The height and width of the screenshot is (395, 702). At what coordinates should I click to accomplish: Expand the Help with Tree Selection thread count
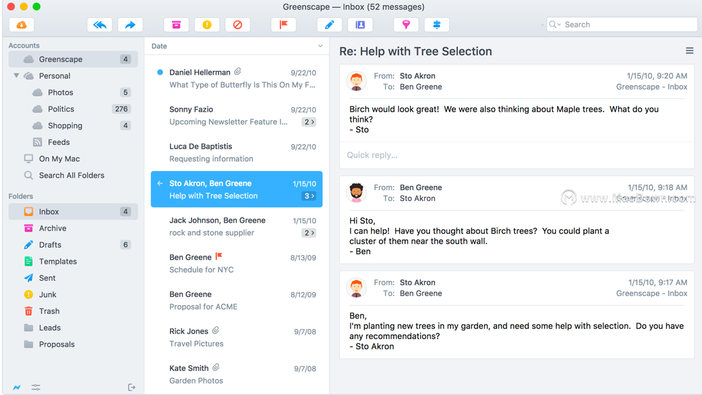[309, 196]
